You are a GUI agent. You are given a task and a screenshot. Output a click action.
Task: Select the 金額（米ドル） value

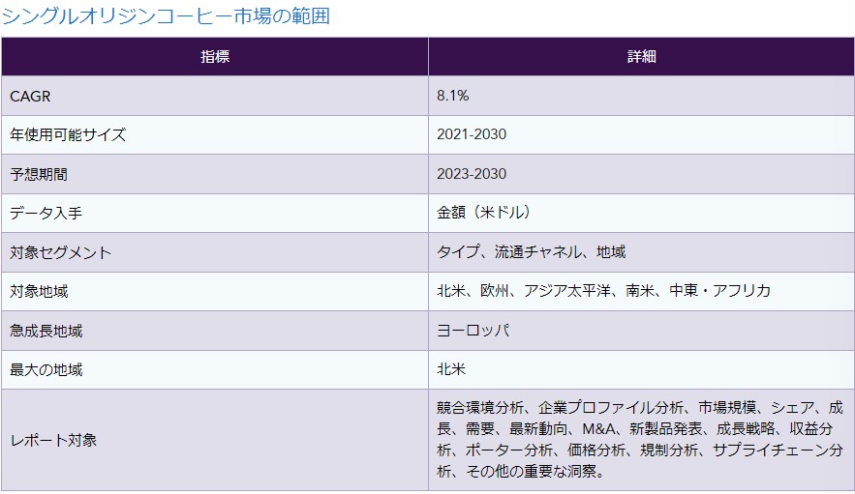tap(483, 213)
